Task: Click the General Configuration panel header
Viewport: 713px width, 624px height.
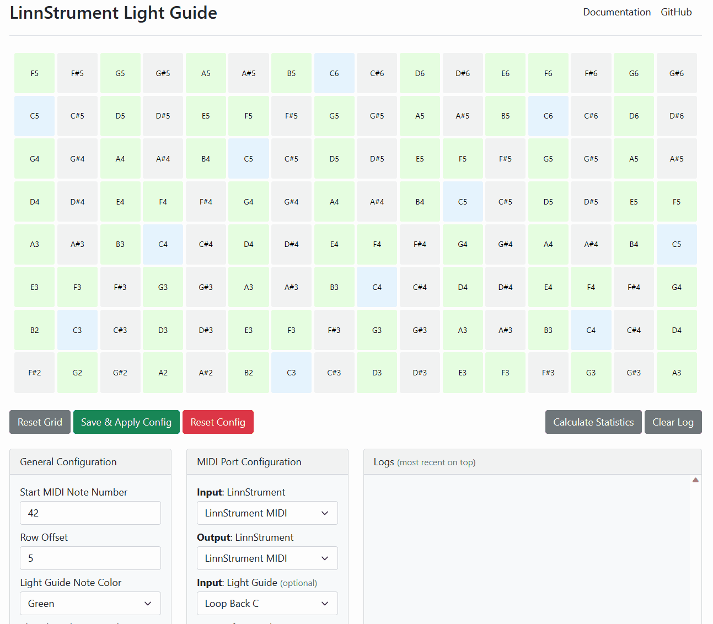Action: (90, 462)
